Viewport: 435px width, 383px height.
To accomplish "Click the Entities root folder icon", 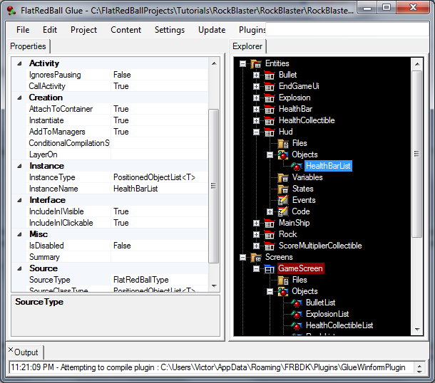I will [x=256, y=63].
